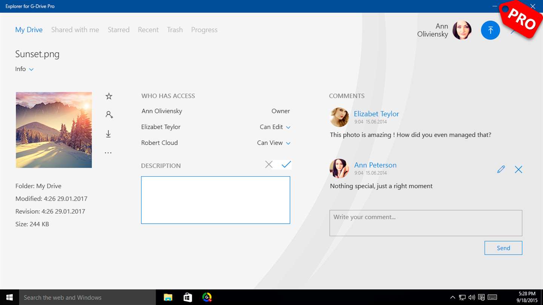
Task: Go to the Trash tab
Action: pyautogui.click(x=175, y=30)
